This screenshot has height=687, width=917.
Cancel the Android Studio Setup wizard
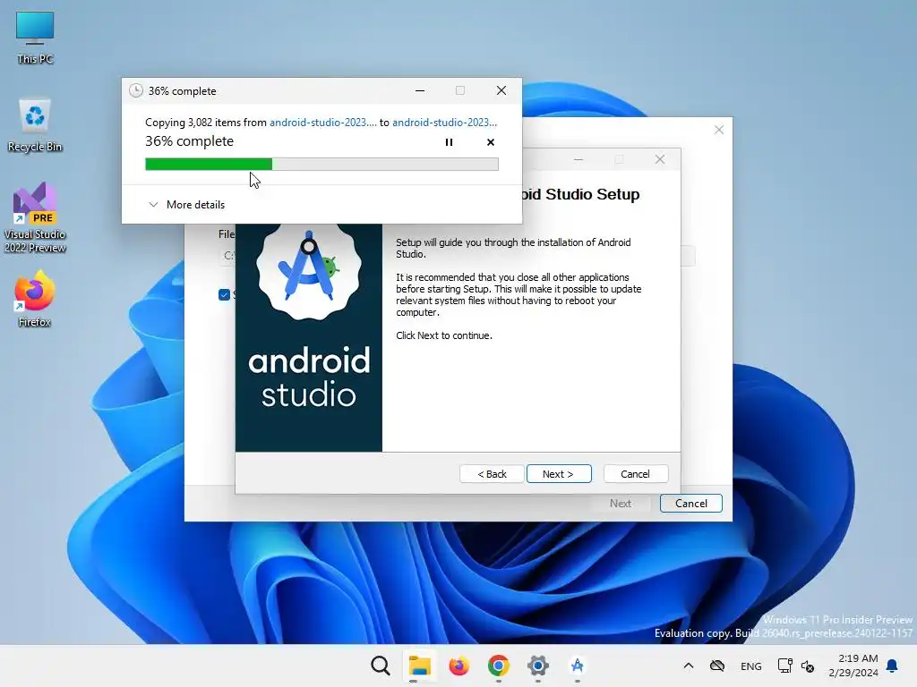point(635,474)
